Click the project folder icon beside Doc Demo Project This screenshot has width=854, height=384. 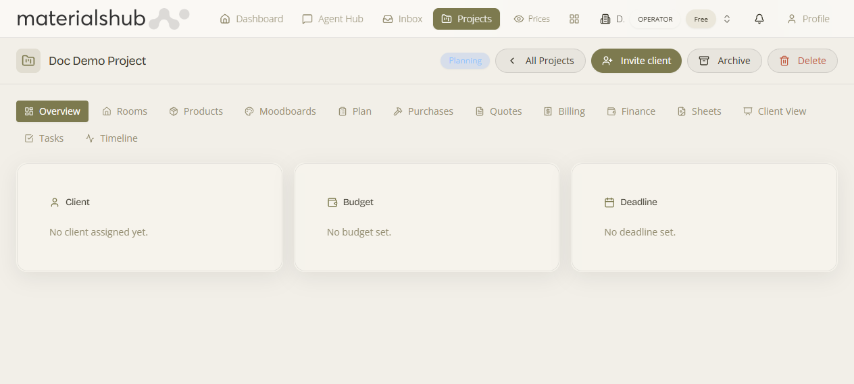pos(28,61)
